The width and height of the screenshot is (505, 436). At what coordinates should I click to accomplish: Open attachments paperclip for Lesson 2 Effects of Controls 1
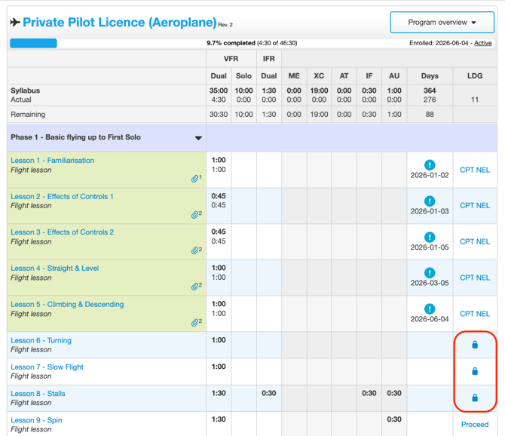196,214
